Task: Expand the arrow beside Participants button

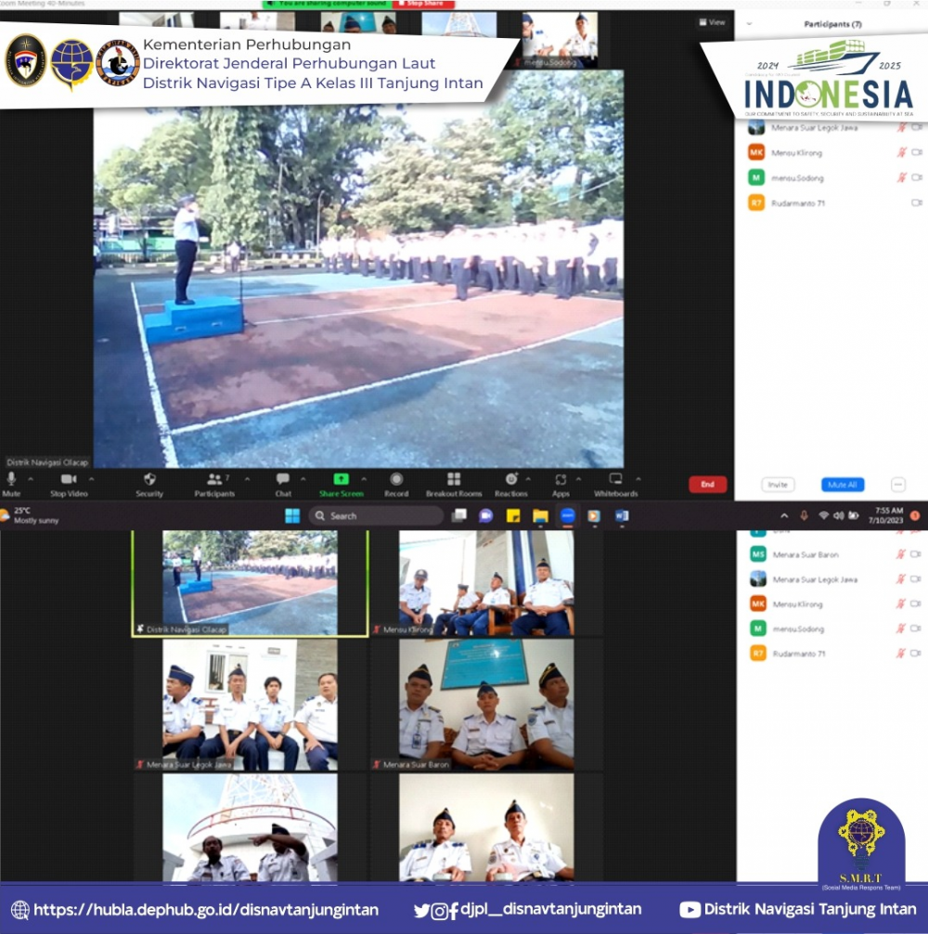Action: pos(247,478)
